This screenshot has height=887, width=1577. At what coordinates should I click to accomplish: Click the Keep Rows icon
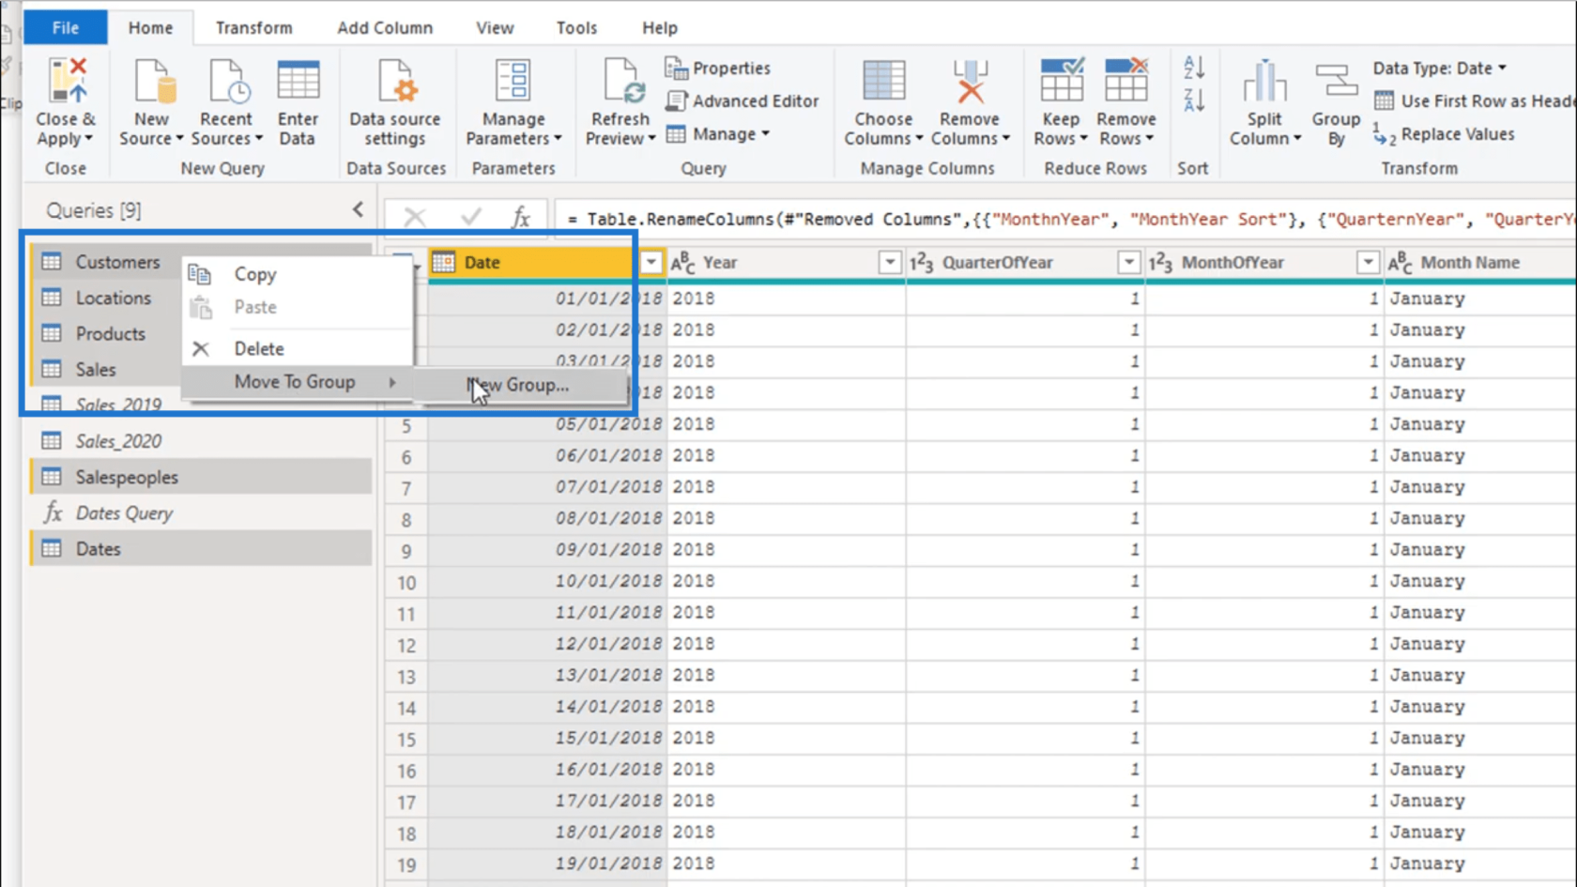[x=1062, y=81]
